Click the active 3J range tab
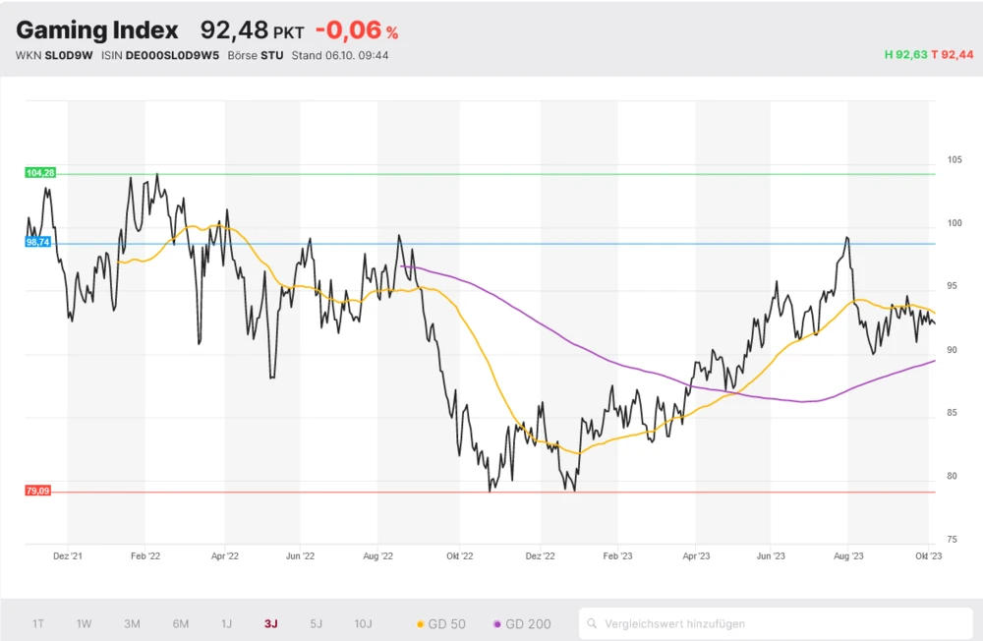The width and height of the screenshot is (983, 641). (271, 623)
